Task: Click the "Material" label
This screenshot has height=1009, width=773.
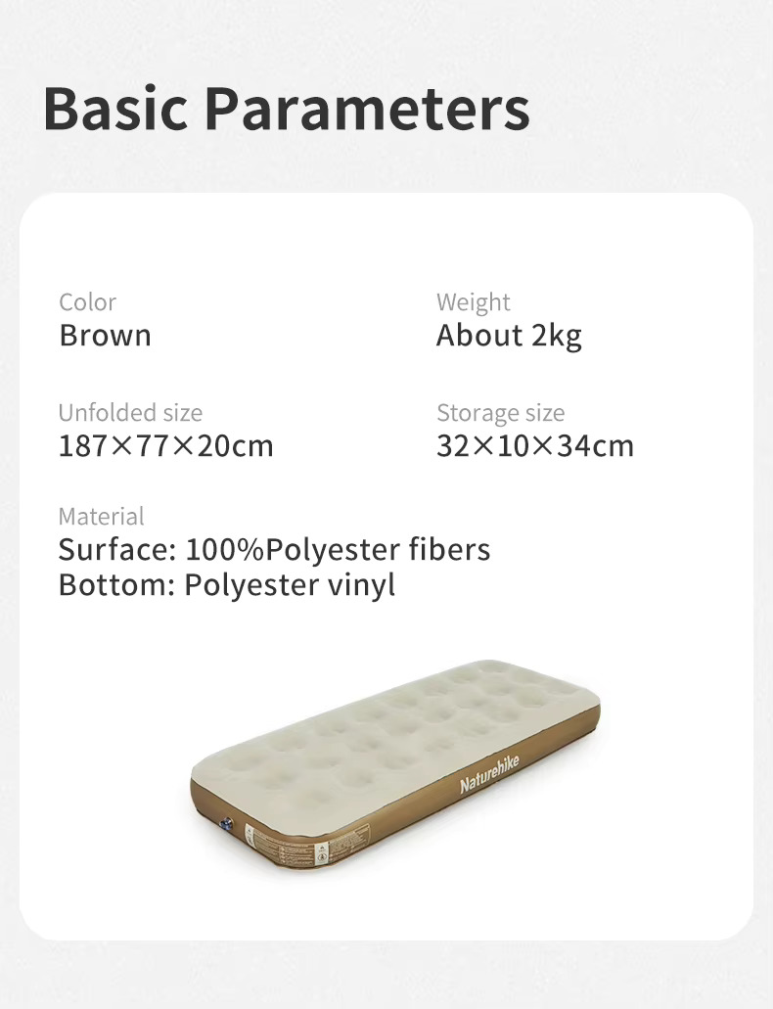Action: 101,517
